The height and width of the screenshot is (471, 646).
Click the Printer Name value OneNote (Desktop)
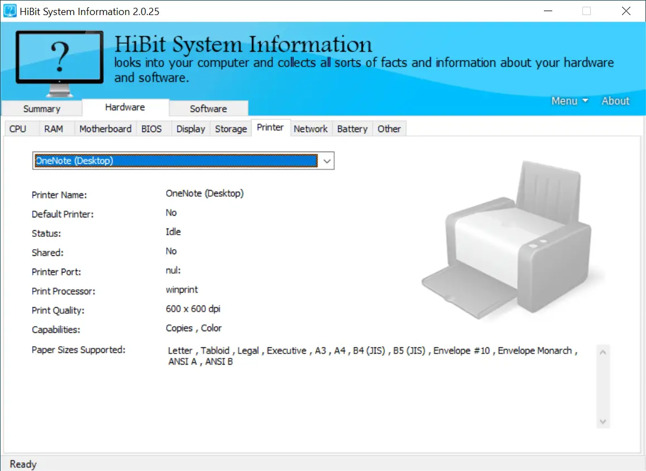(x=205, y=193)
